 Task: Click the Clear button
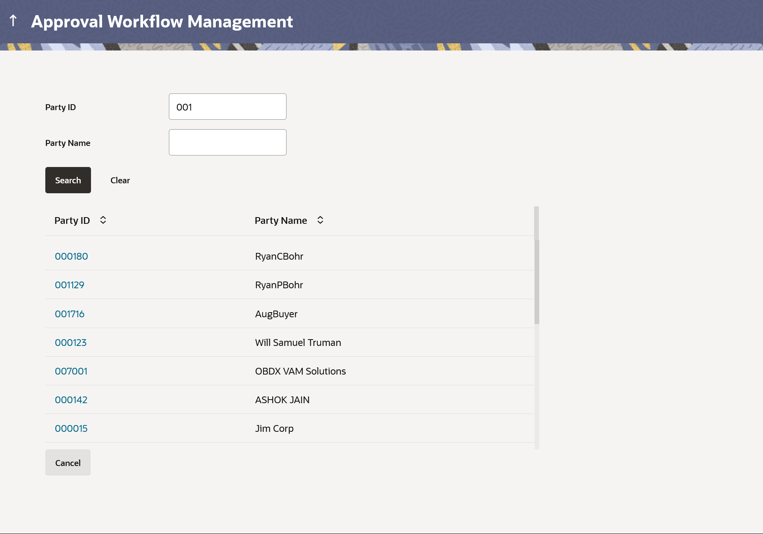click(120, 181)
